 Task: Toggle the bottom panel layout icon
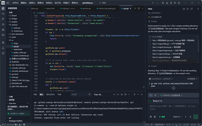point(167,3)
